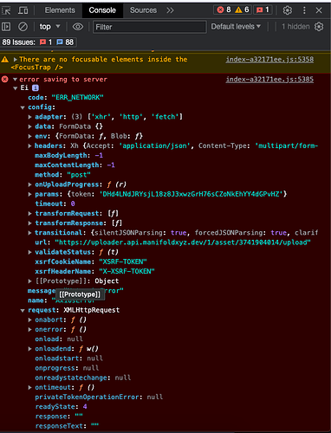Click the code "ERR_NETWORK" value

[x=77, y=98]
